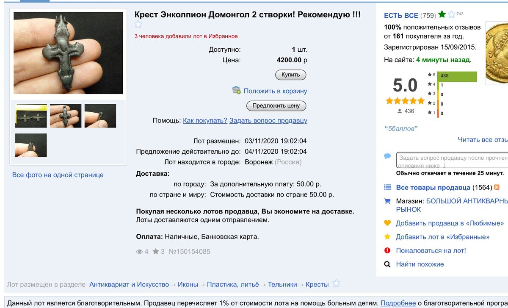Click the yellow star Избранные icon
The image size is (508, 308).
387,237
